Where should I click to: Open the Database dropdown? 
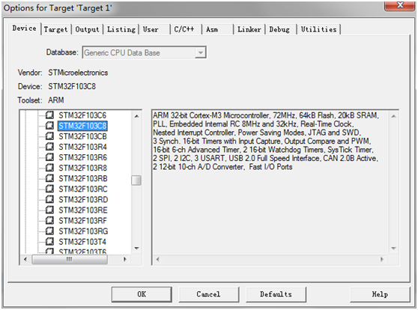pos(200,52)
